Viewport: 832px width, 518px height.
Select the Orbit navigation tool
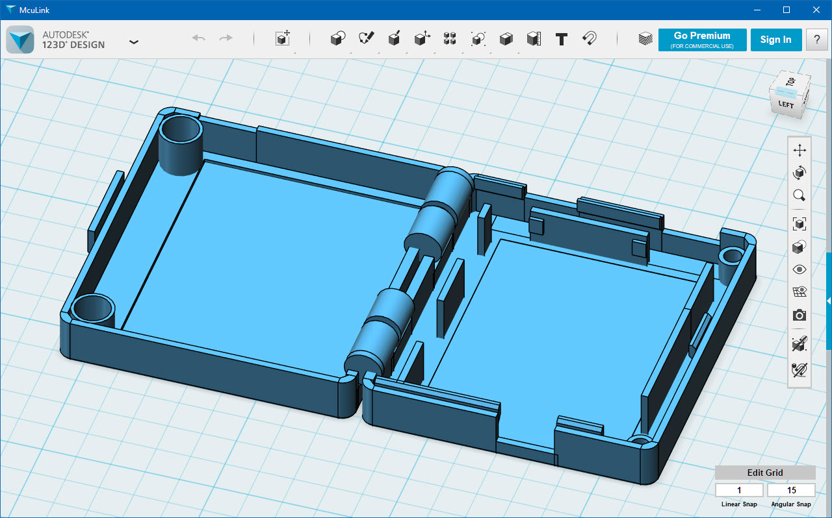799,173
